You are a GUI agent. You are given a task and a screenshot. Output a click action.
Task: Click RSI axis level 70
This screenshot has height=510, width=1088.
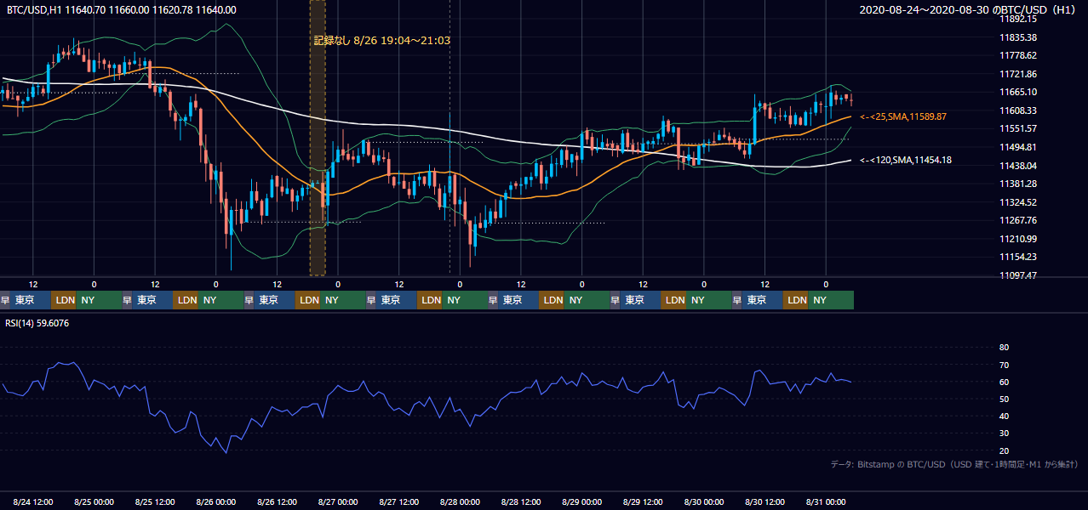pos(1004,365)
